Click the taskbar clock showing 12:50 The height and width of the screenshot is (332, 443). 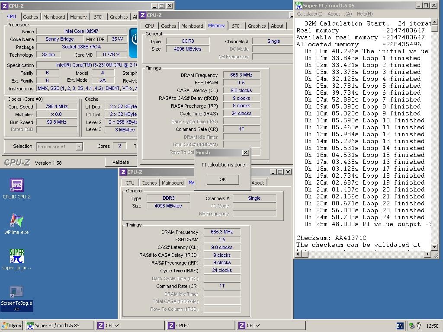[x=432, y=326]
